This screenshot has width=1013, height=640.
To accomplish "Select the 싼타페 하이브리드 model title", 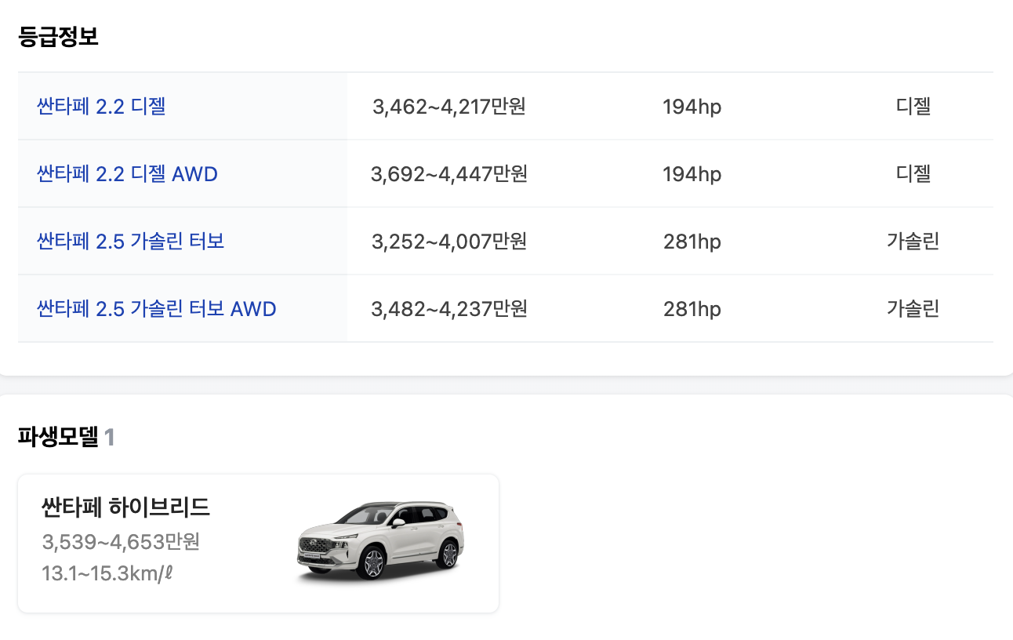I will [x=126, y=507].
